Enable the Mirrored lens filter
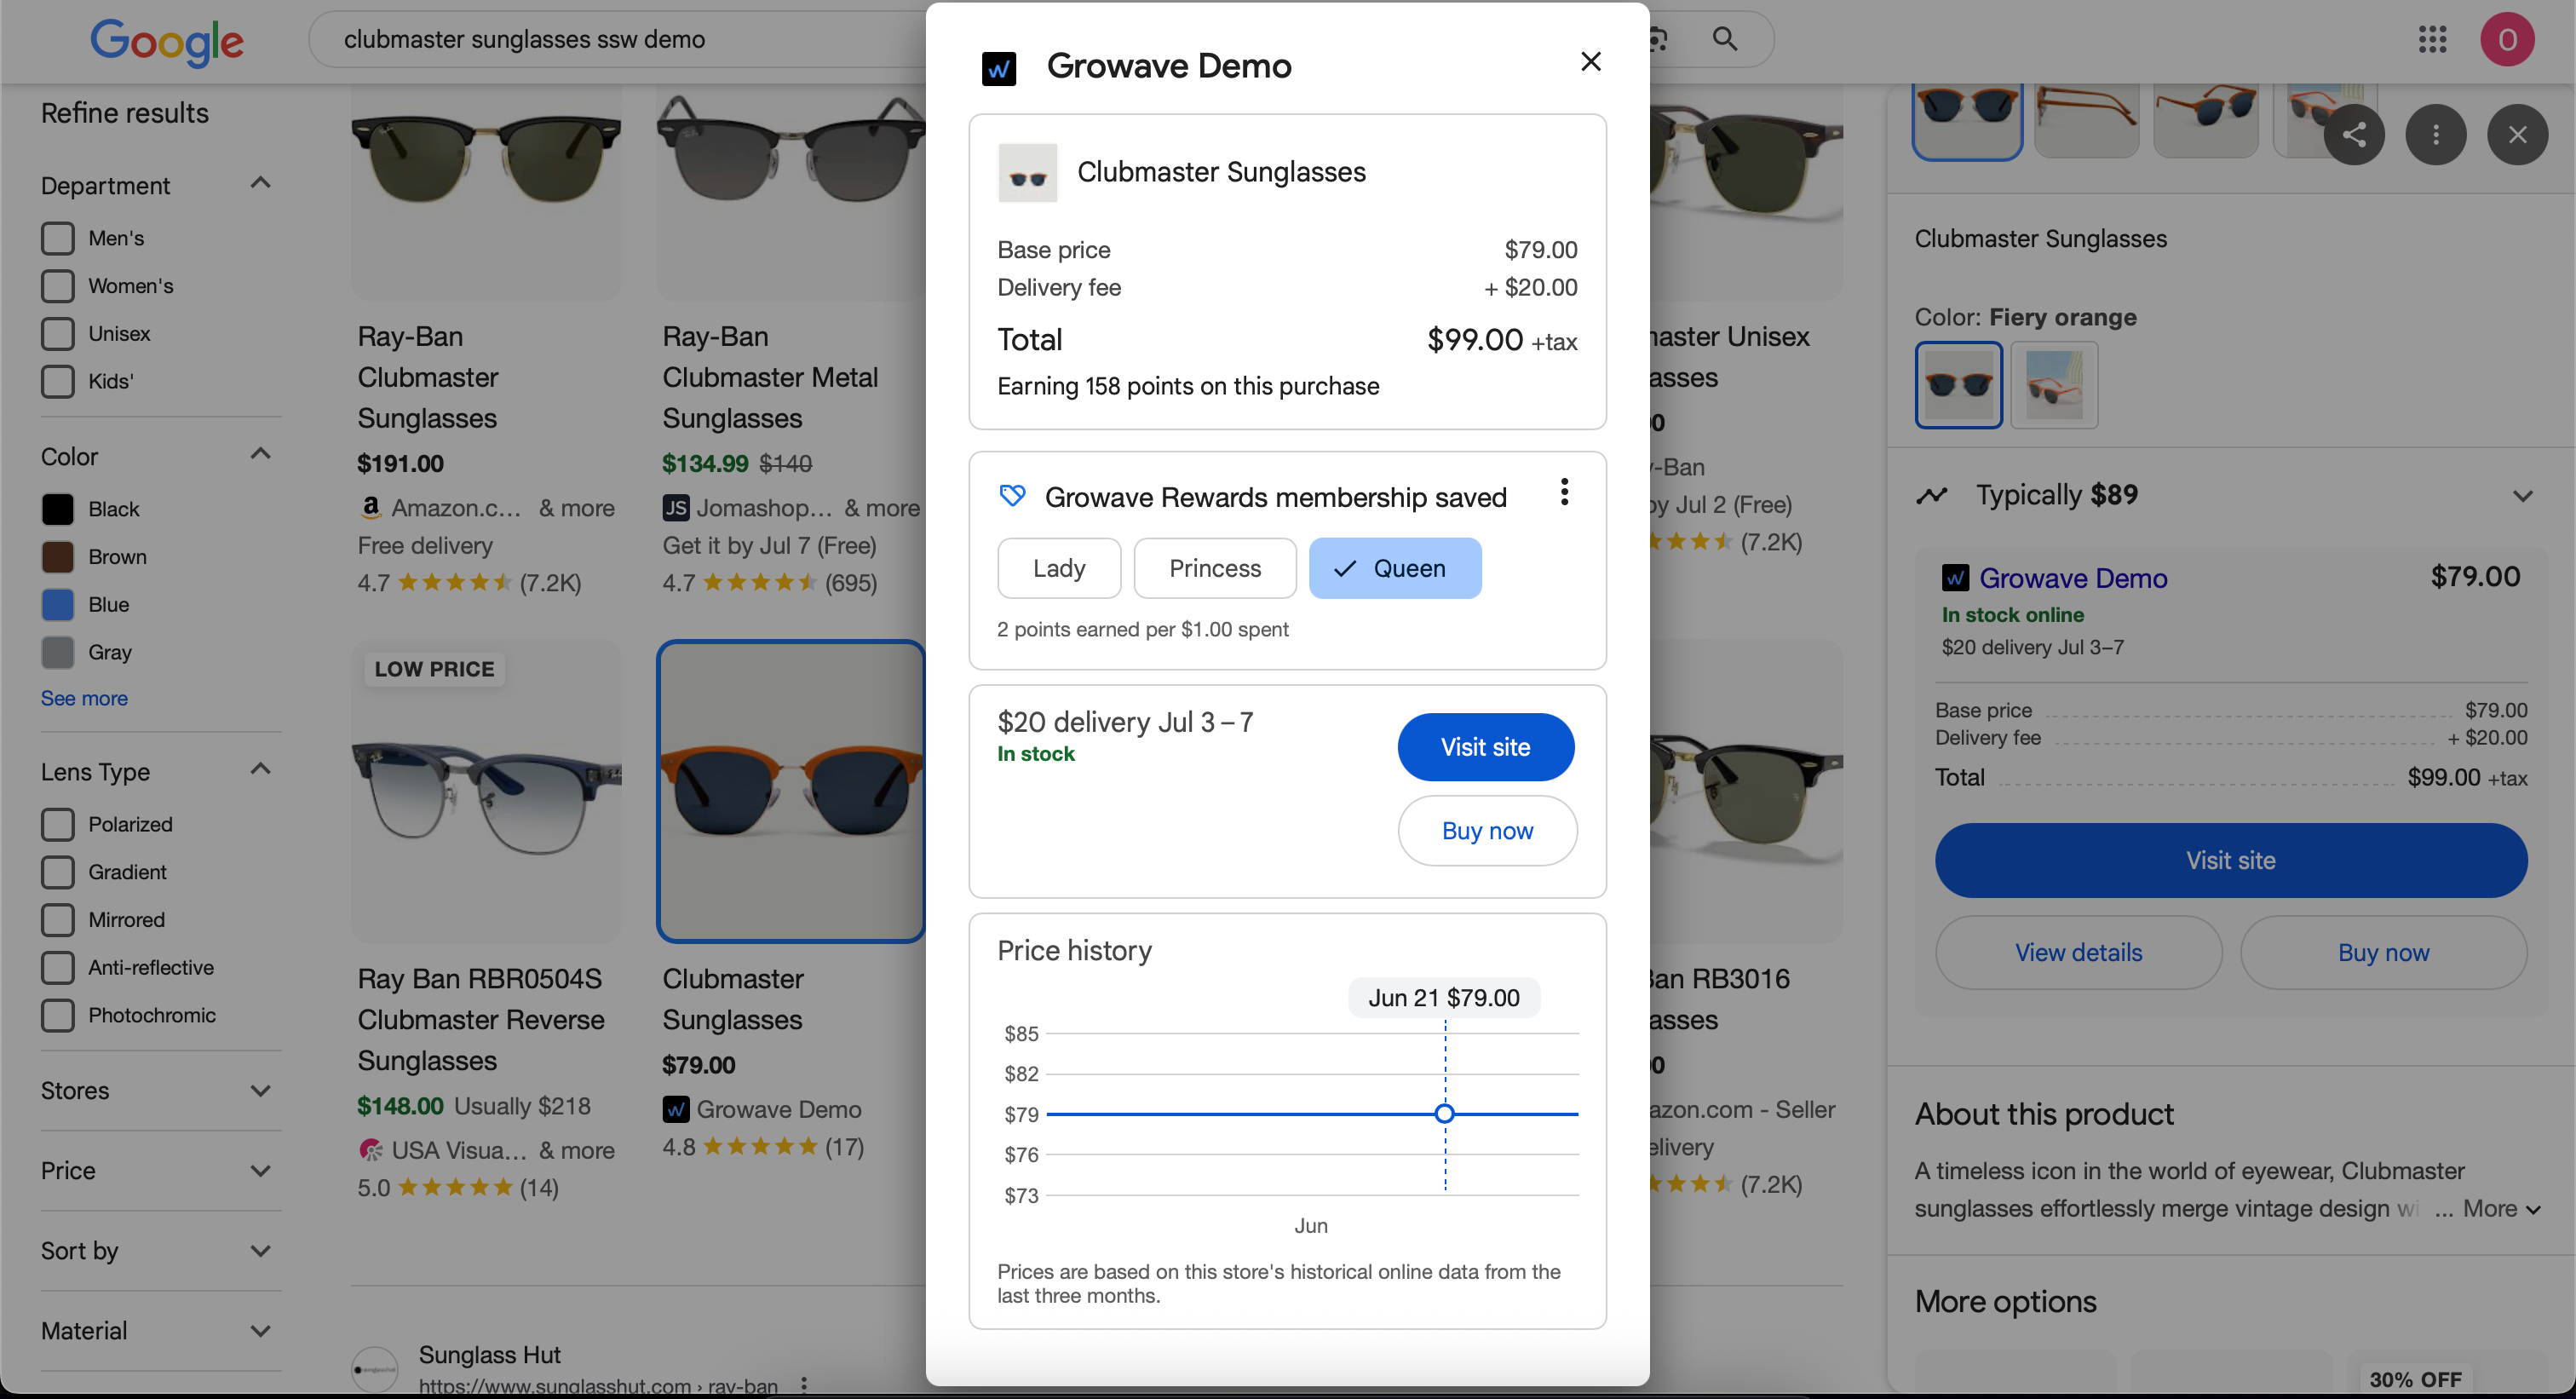The width and height of the screenshot is (2576, 1399). (x=58, y=919)
